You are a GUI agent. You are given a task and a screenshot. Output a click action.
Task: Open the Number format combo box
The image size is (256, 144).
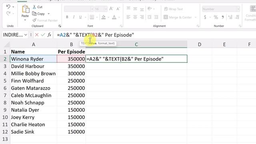pos(221,9)
